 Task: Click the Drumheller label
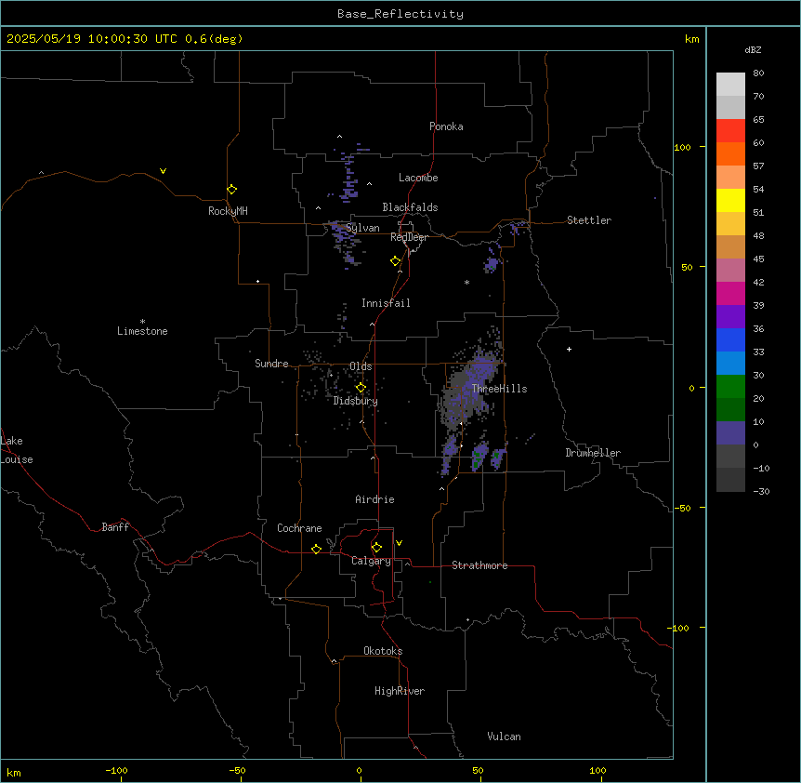click(593, 453)
